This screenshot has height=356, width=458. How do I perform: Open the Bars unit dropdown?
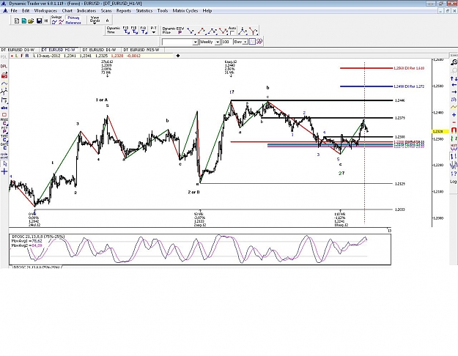pos(245,42)
